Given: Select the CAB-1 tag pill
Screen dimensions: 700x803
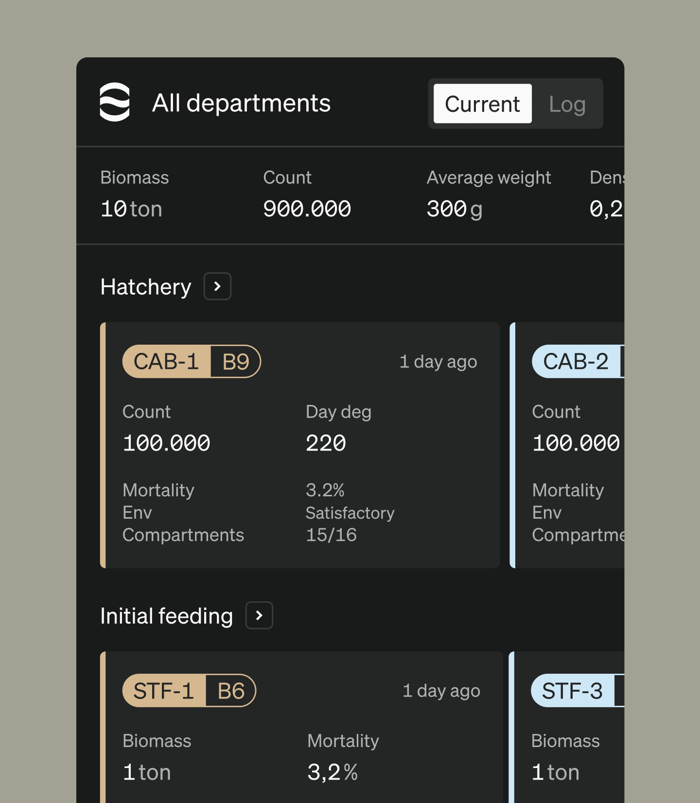Looking at the screenshot, I should pos(166,362).
